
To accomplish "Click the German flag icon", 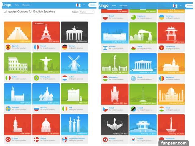I will (65, 47).
